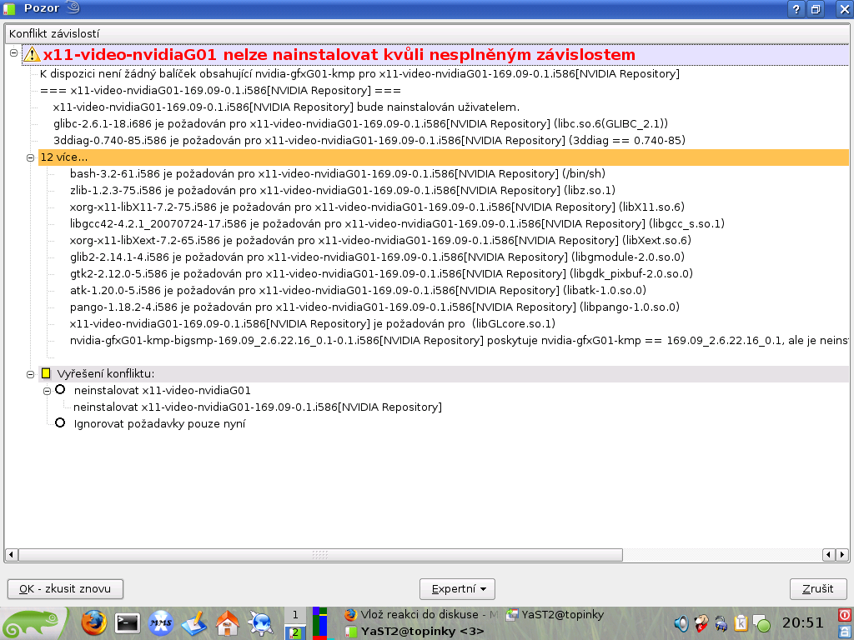Click the left arrow at the scrollbar's left end

coord(11,554)
